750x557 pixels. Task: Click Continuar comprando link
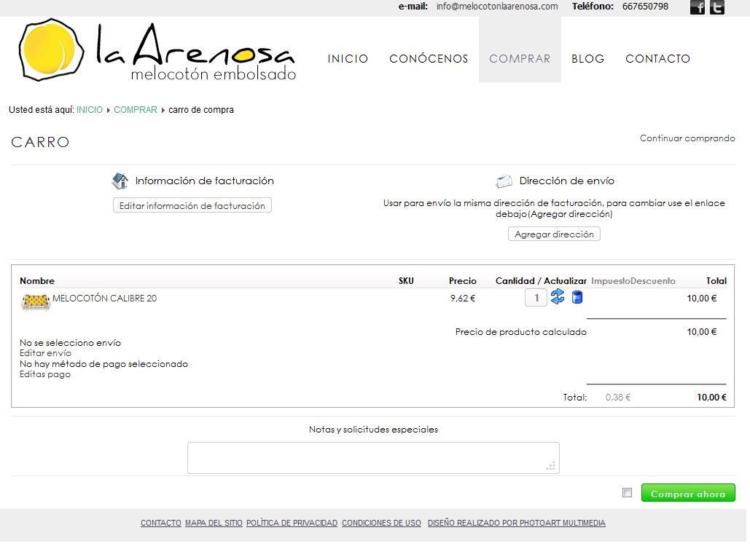[687, 138]
